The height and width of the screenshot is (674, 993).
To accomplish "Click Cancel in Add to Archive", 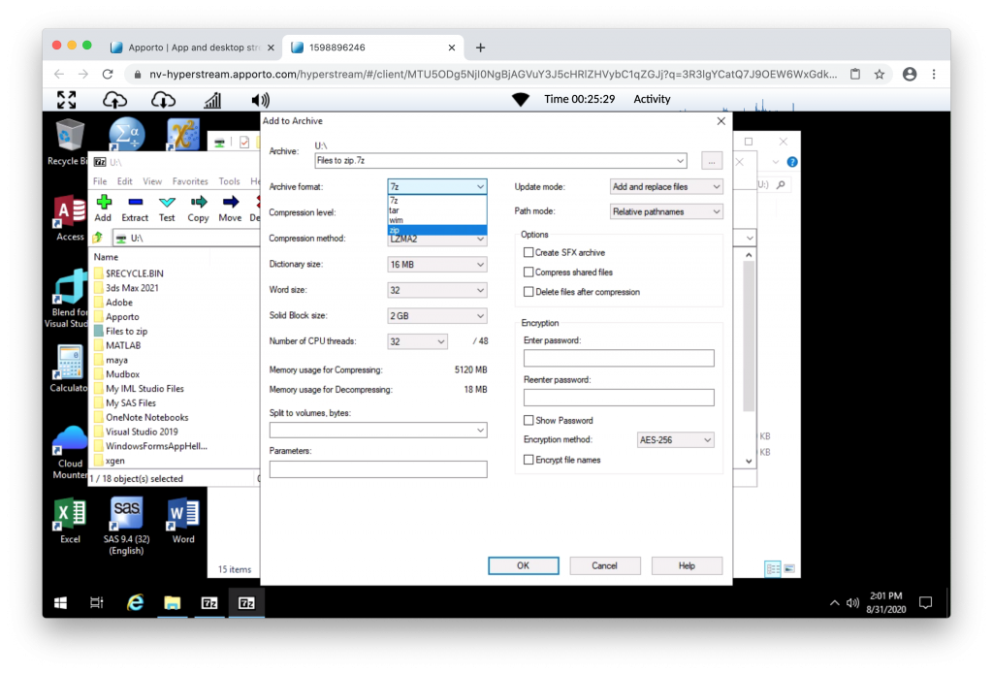I will [x=605, y=565].
